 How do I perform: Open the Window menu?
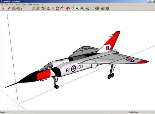[x=36, y=4]
